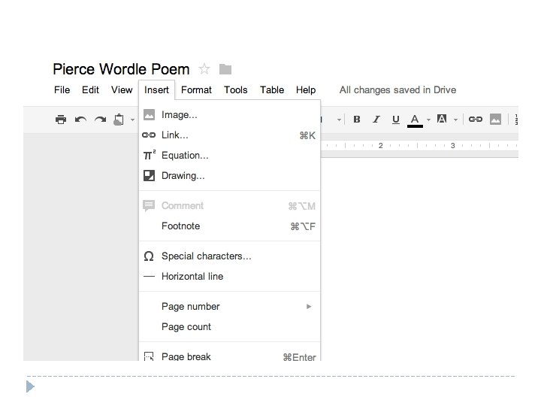Viewport: 541px width, 406px height.
Task: Insert a Horizontal line
Action: (x=229, y=277)
